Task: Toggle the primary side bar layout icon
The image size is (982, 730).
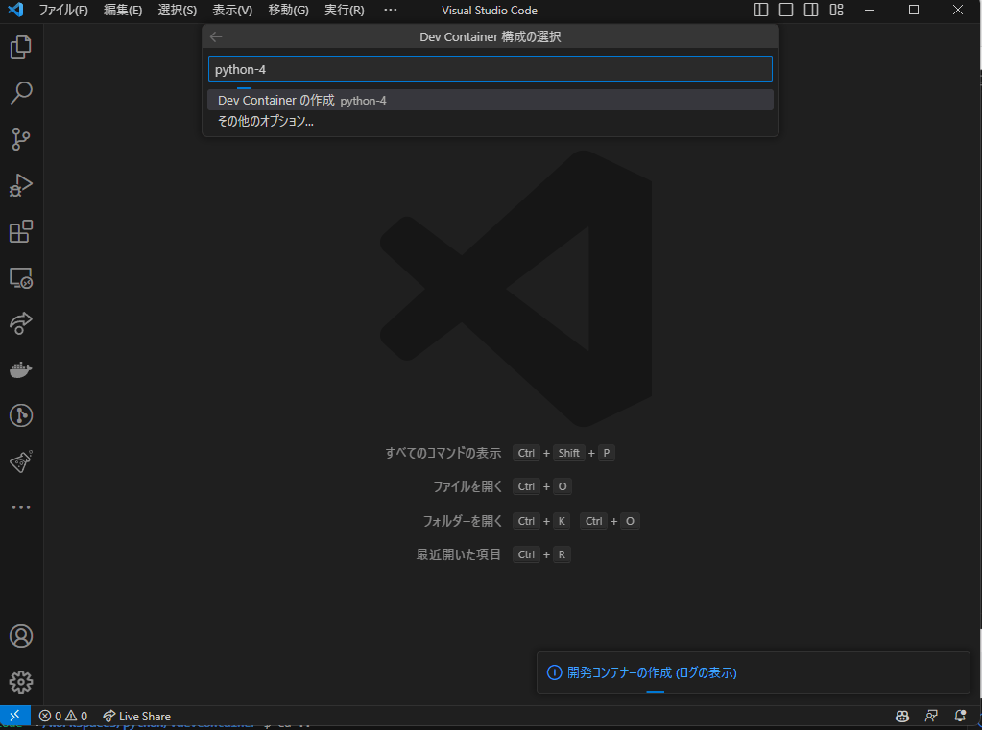Action: (x=761, y=10)
